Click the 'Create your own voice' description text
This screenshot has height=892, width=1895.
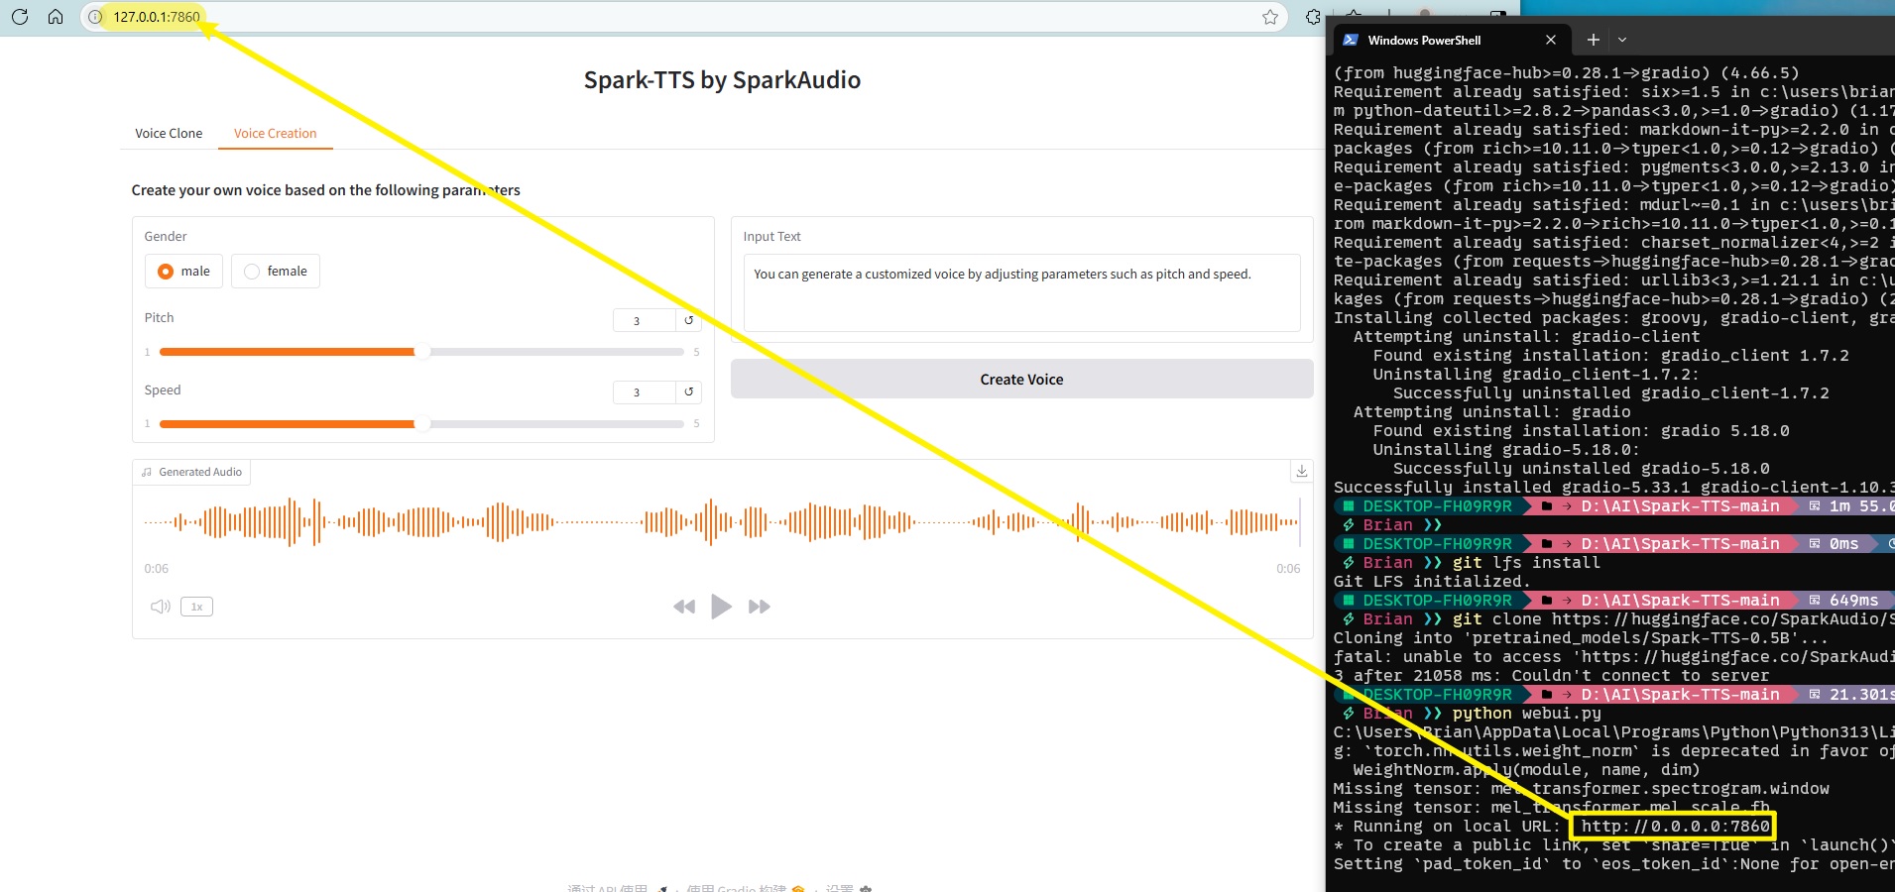pos(325,190)
